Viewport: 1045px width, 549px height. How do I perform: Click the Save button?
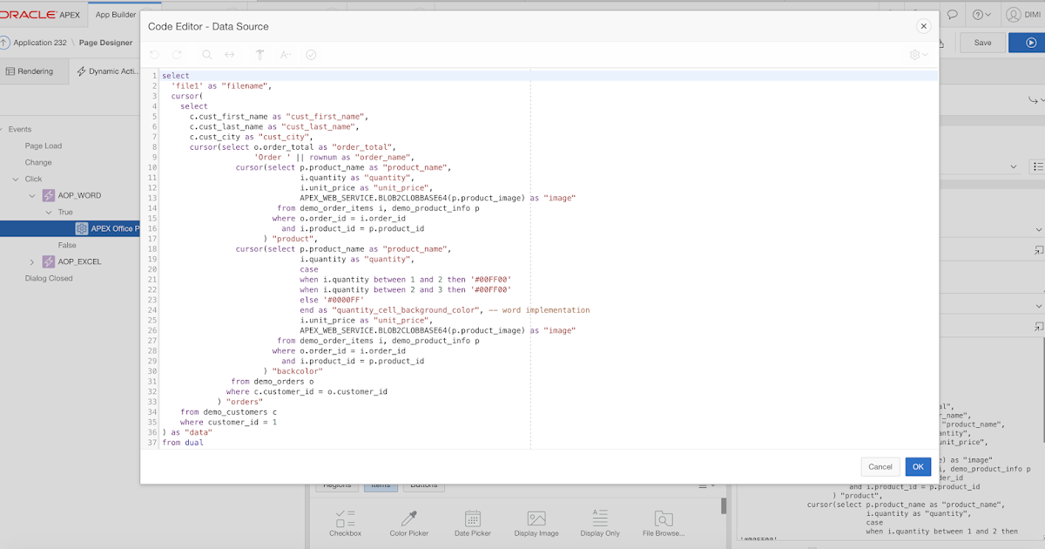pos(981,41)
